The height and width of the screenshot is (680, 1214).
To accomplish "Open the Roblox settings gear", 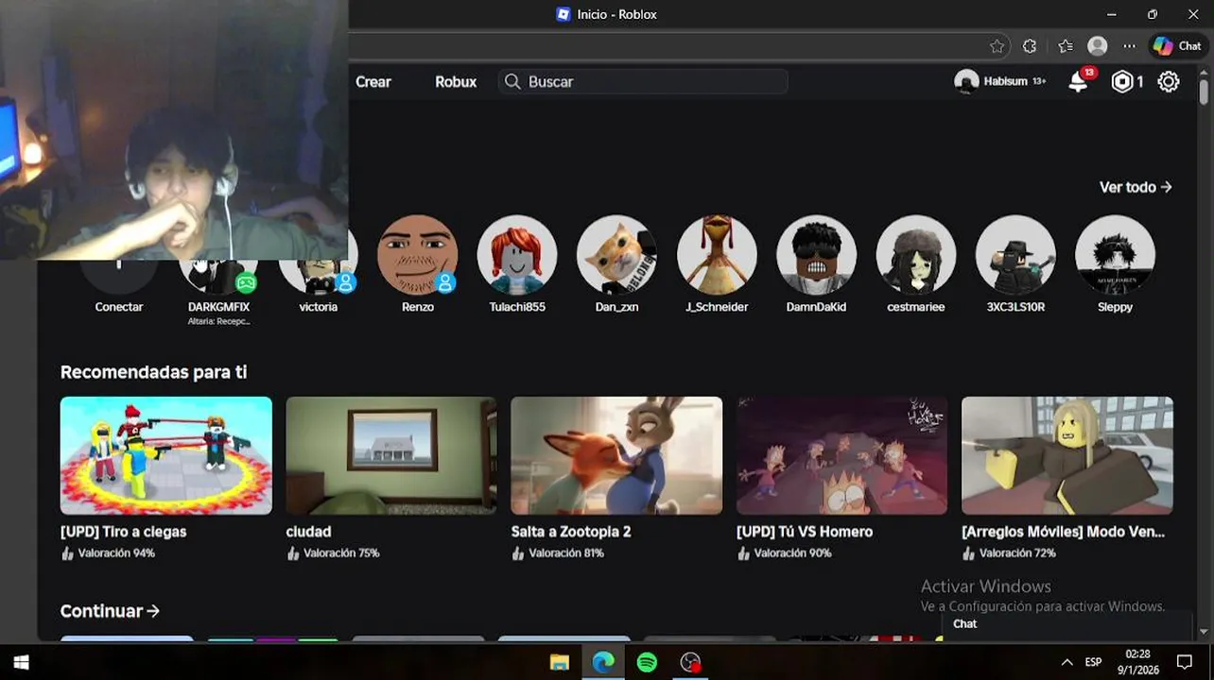I will 1169,82.
